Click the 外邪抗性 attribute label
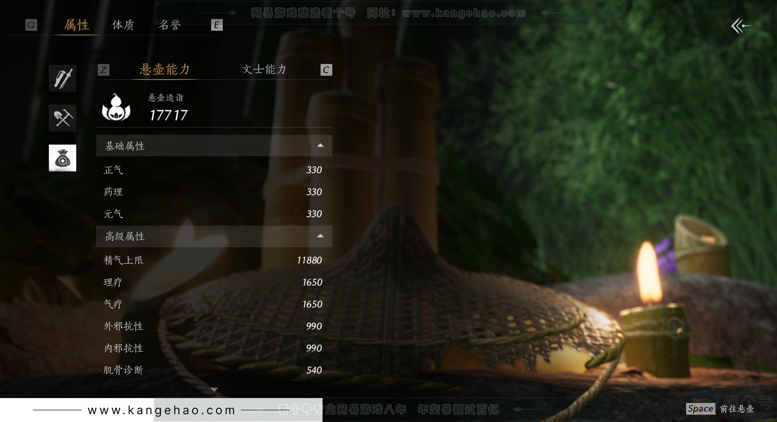This screenshot has width=777, height=422. [124, 326]
